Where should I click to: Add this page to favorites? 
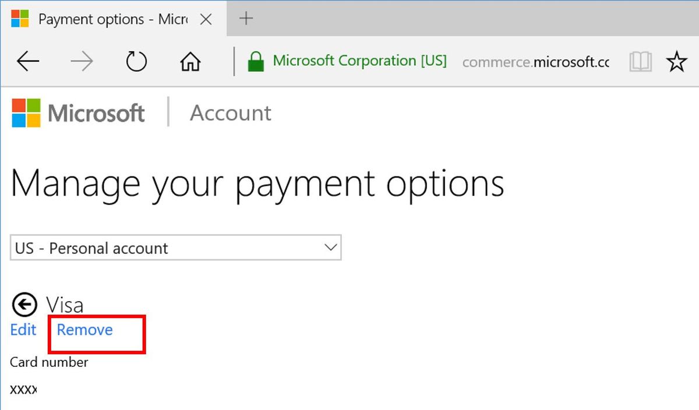pyautogui.click(x=677, y=61)
